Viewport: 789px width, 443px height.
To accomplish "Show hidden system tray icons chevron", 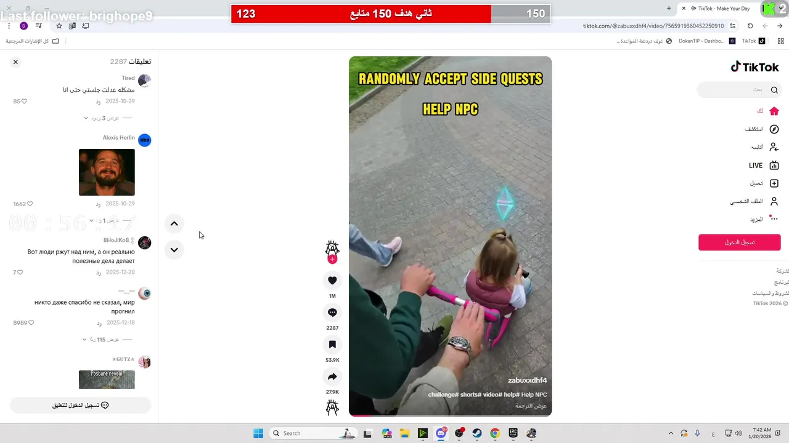I will 671,433.
